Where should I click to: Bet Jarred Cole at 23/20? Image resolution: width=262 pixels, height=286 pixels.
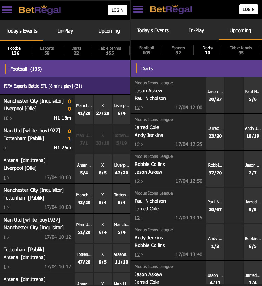[215, 132]
